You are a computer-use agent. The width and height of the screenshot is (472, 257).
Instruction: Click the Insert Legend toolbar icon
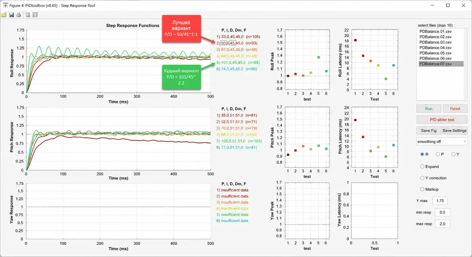point(35,15)
